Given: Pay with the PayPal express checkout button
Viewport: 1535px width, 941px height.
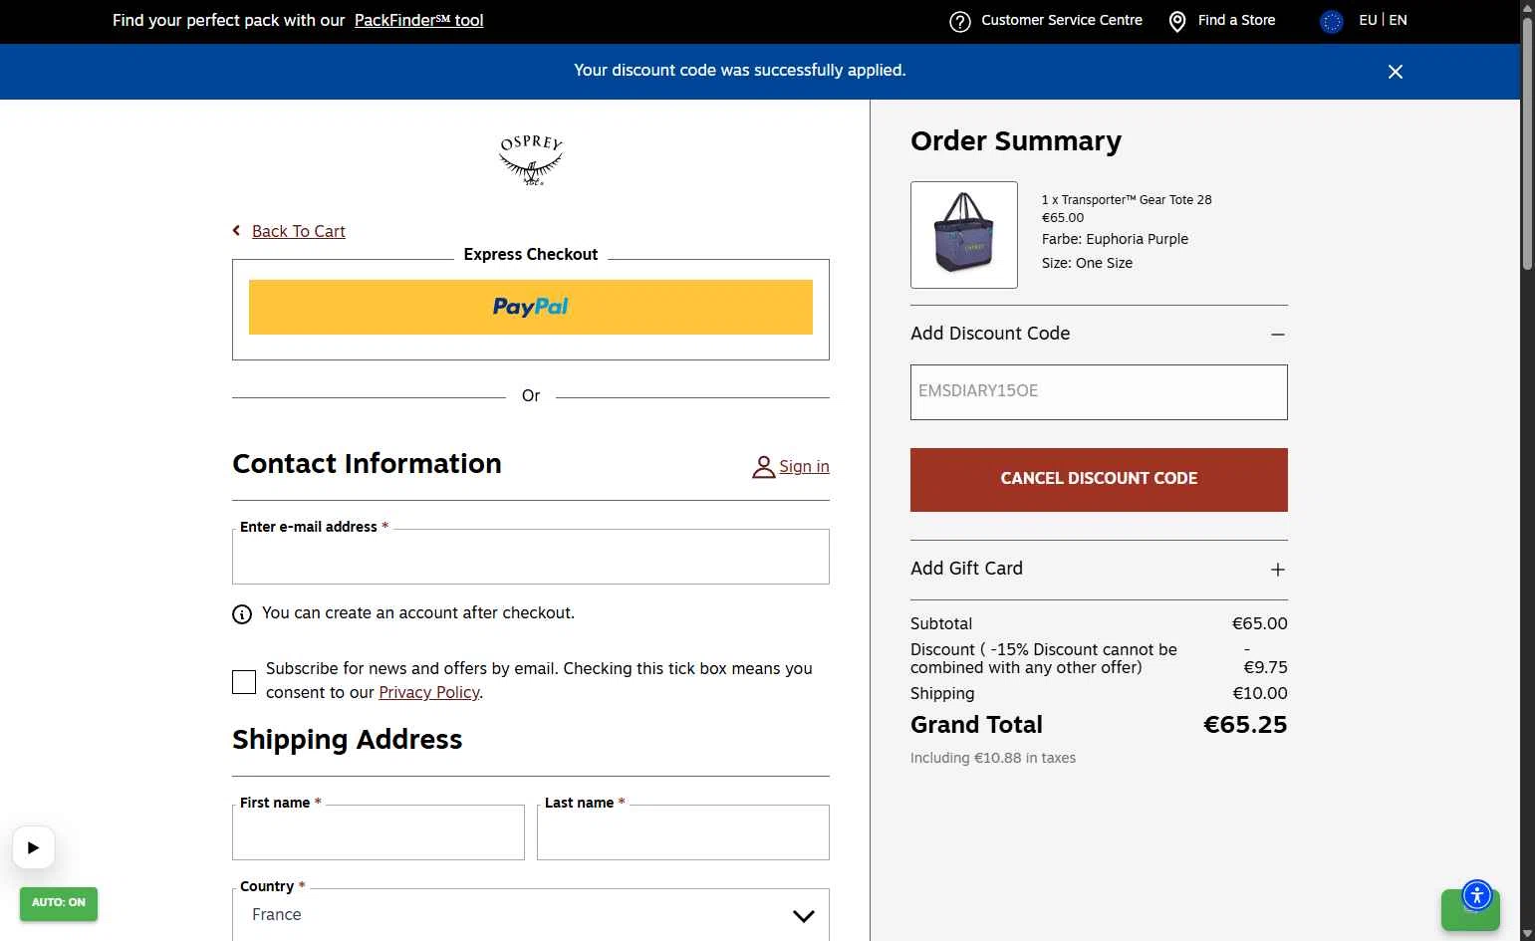Looking at the screenshot, I should tap(530, 307).
